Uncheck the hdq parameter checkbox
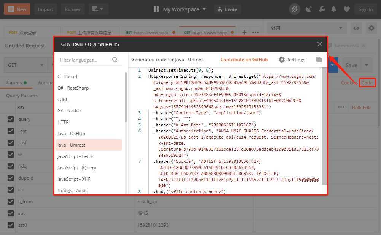 (10, 166)
